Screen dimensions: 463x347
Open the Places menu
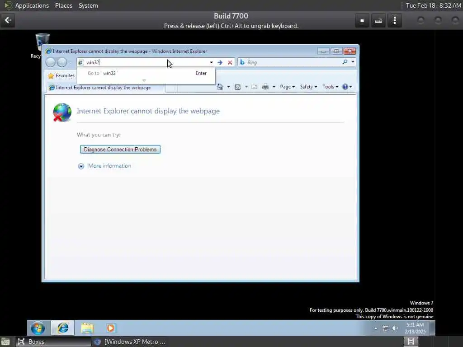pos(63,5)
